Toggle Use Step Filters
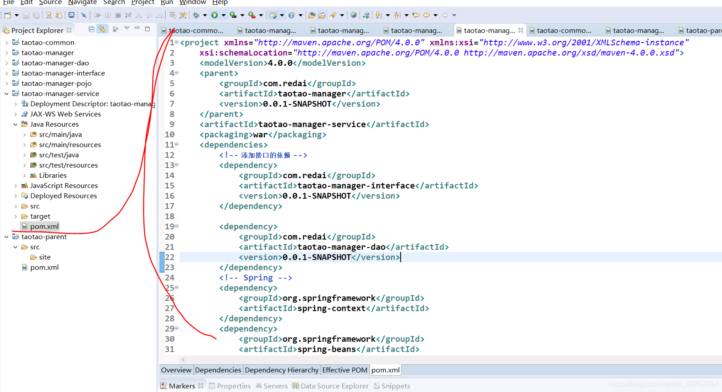 click(x=183, y=15)
